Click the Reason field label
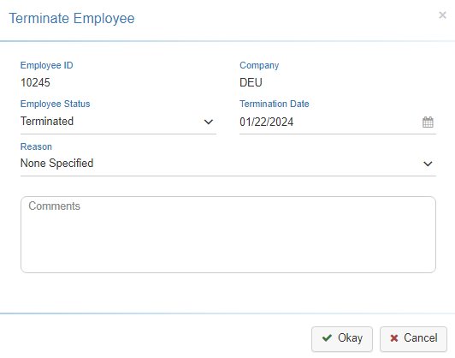 tap(36, 146)
